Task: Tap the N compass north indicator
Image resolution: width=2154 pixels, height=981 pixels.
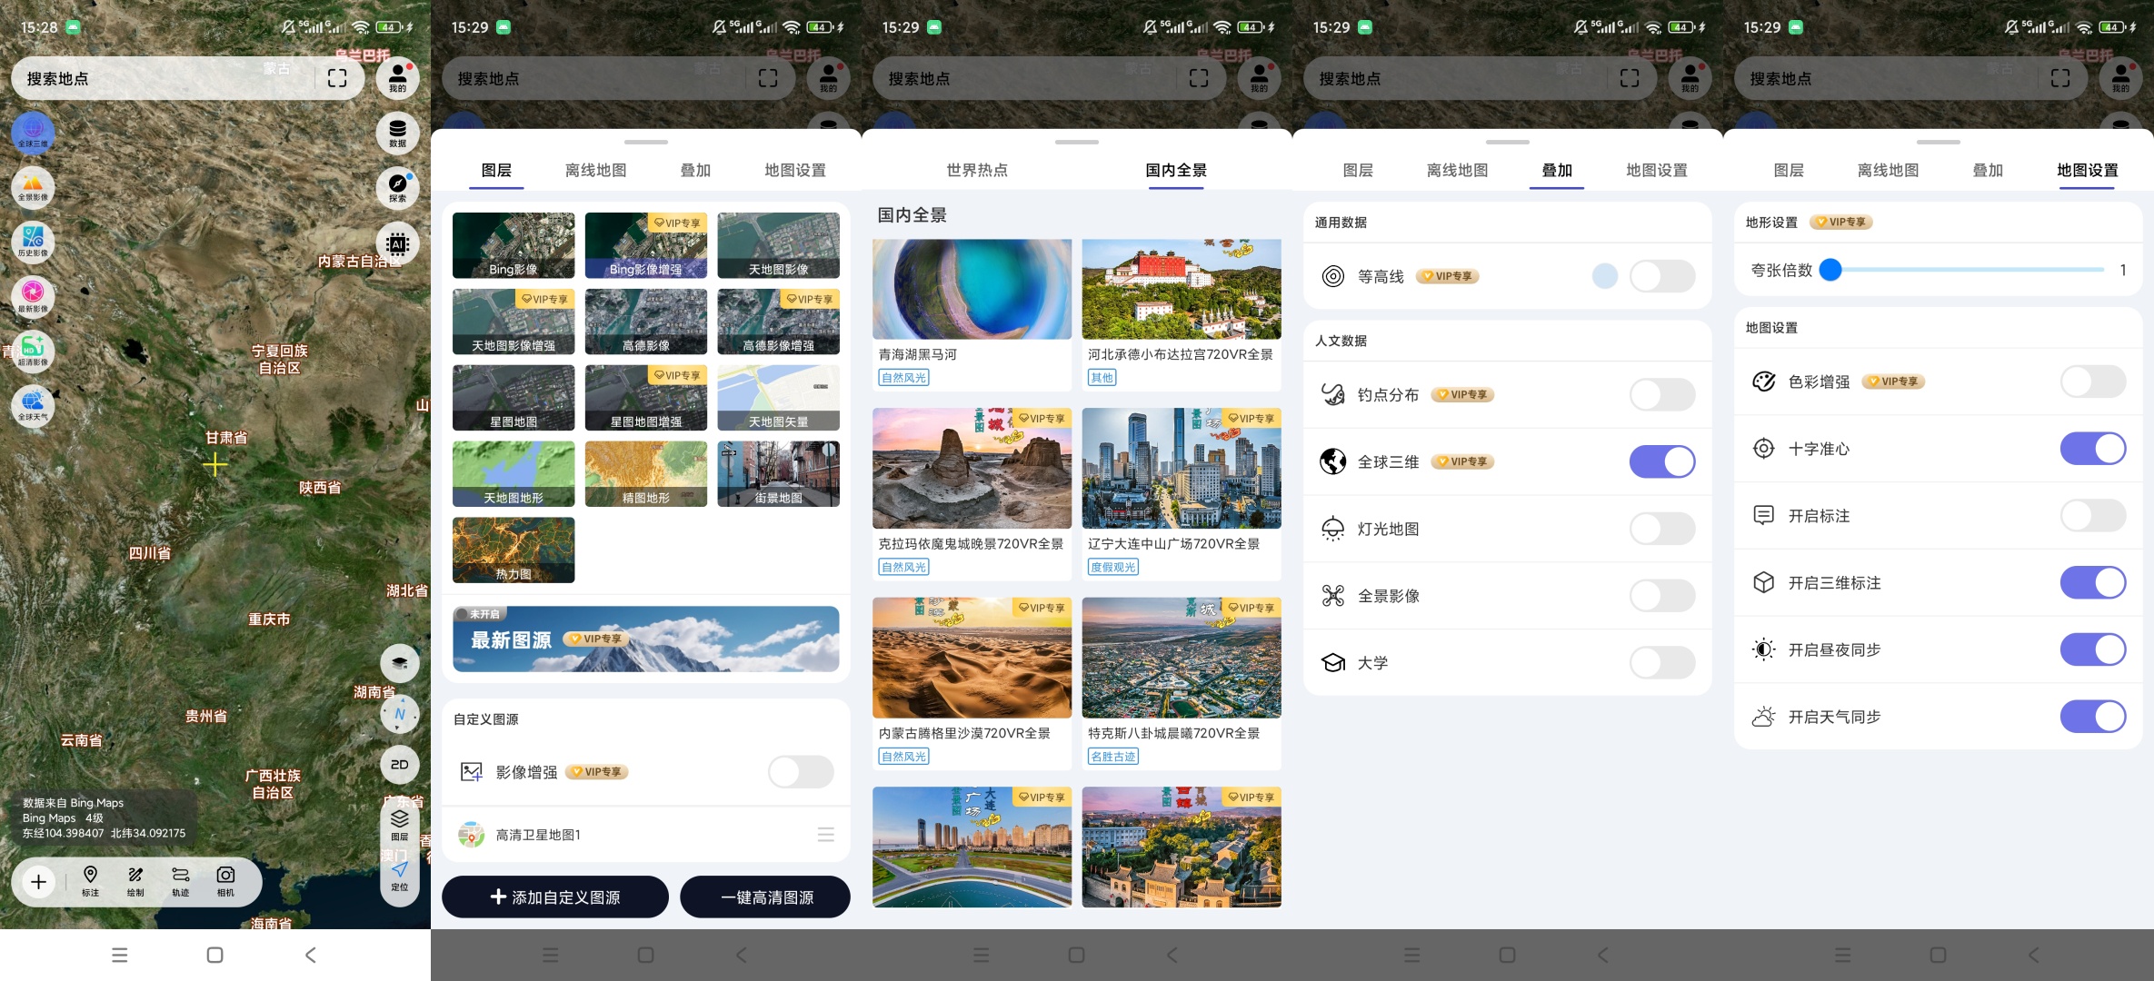Action: click(399, 714)
